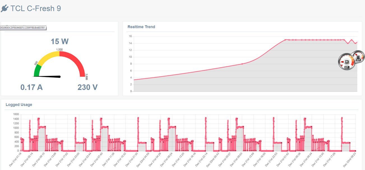Click the Dec 21st 16:16 axis label

(190, 159)
